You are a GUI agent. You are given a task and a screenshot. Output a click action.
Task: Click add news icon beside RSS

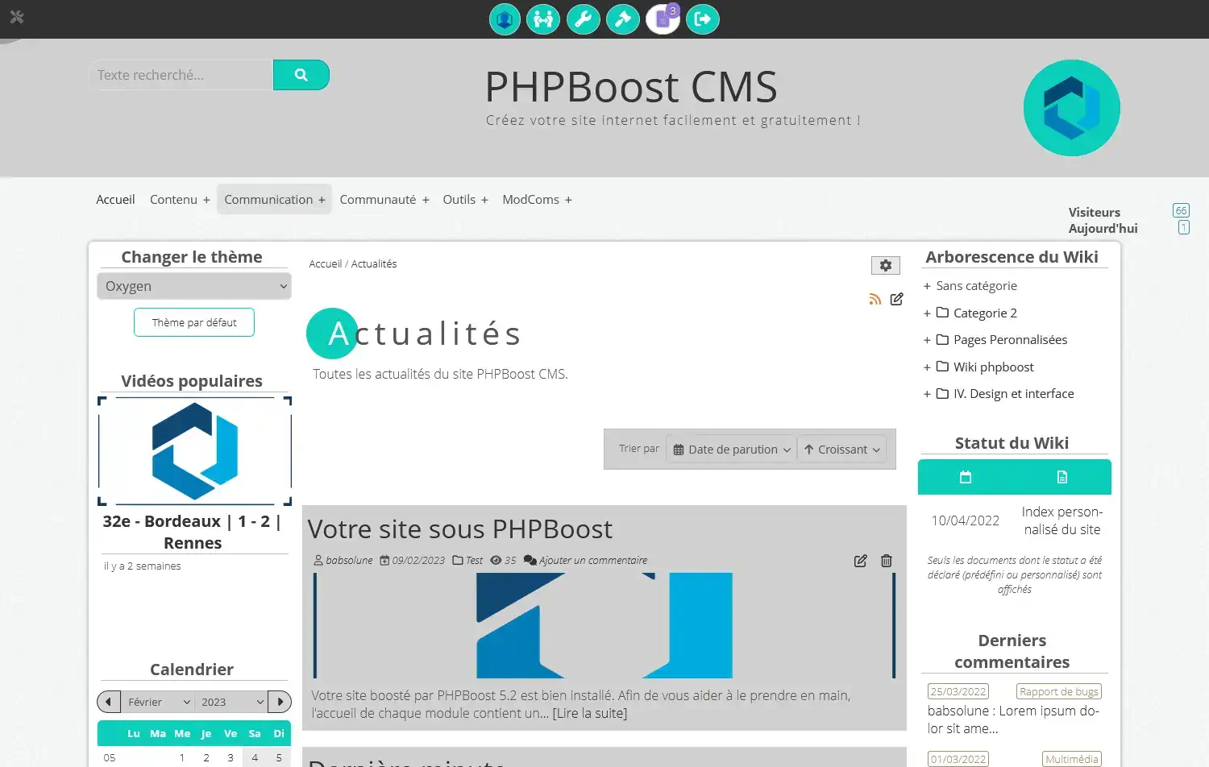(x=896, y=300)
